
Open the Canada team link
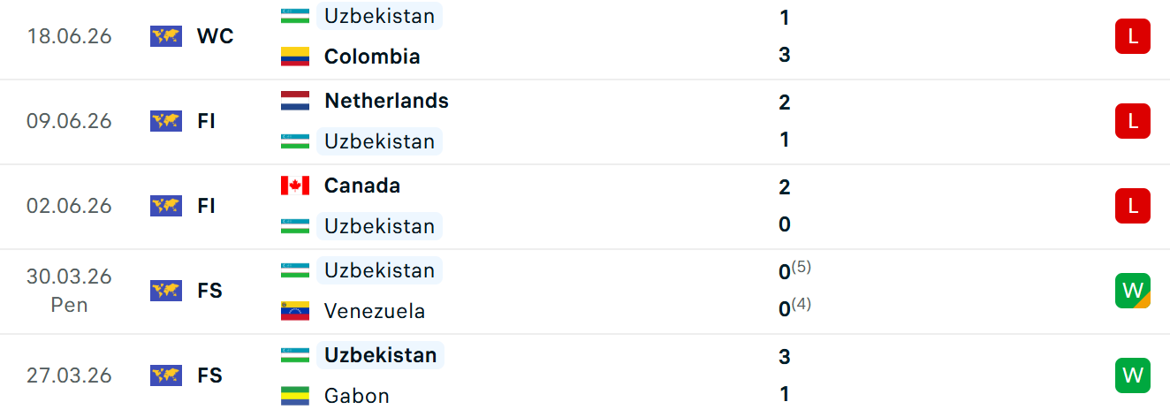(362, 186)
